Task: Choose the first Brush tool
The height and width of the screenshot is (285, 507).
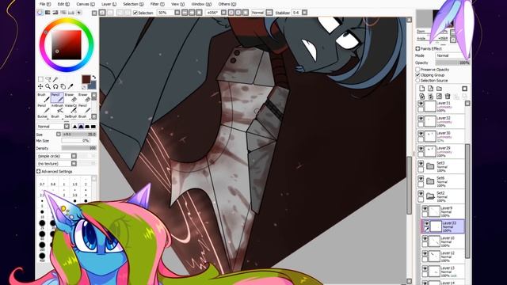Action: point(43,97)
